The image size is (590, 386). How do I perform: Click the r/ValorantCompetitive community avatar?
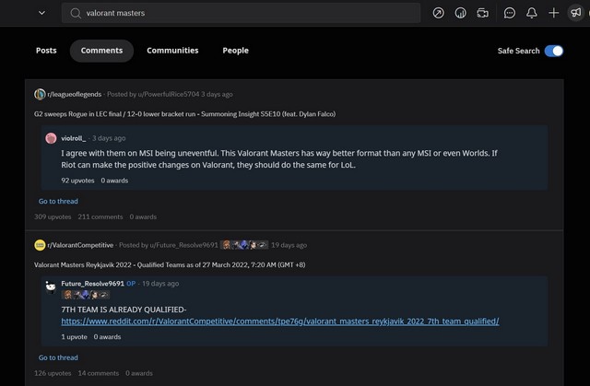point(40,245)
